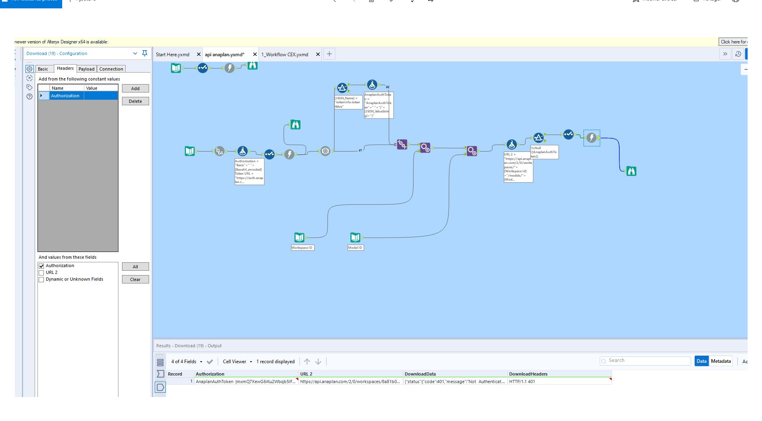Image resolution: width=762 pixels, height=421 pixels.
Task: Show overflow workflow tabs chevron
Action: point(725,54)
